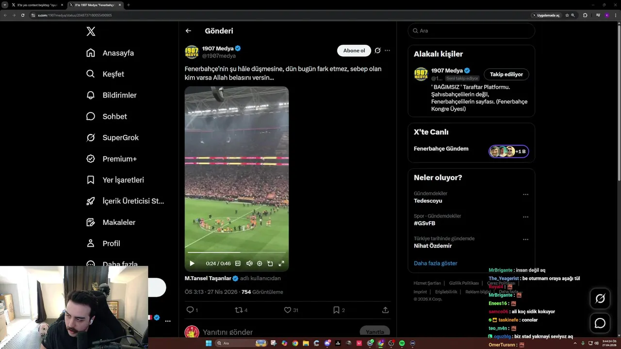Open Gizlilik Politikası footer link
The height and width of the screenshot is (349, 621).
click(x=464, y=283)
